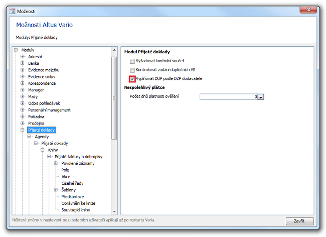Select the Předkontace tree item
This screenshot has width=326, height=237.
[x=72, y=196]
